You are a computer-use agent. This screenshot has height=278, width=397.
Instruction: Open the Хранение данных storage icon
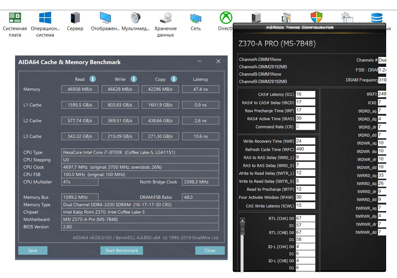point(165,18)
